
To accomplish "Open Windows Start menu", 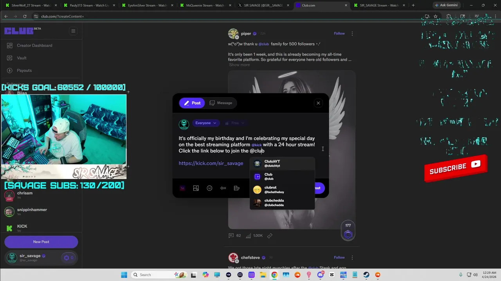I will [124, 275].
